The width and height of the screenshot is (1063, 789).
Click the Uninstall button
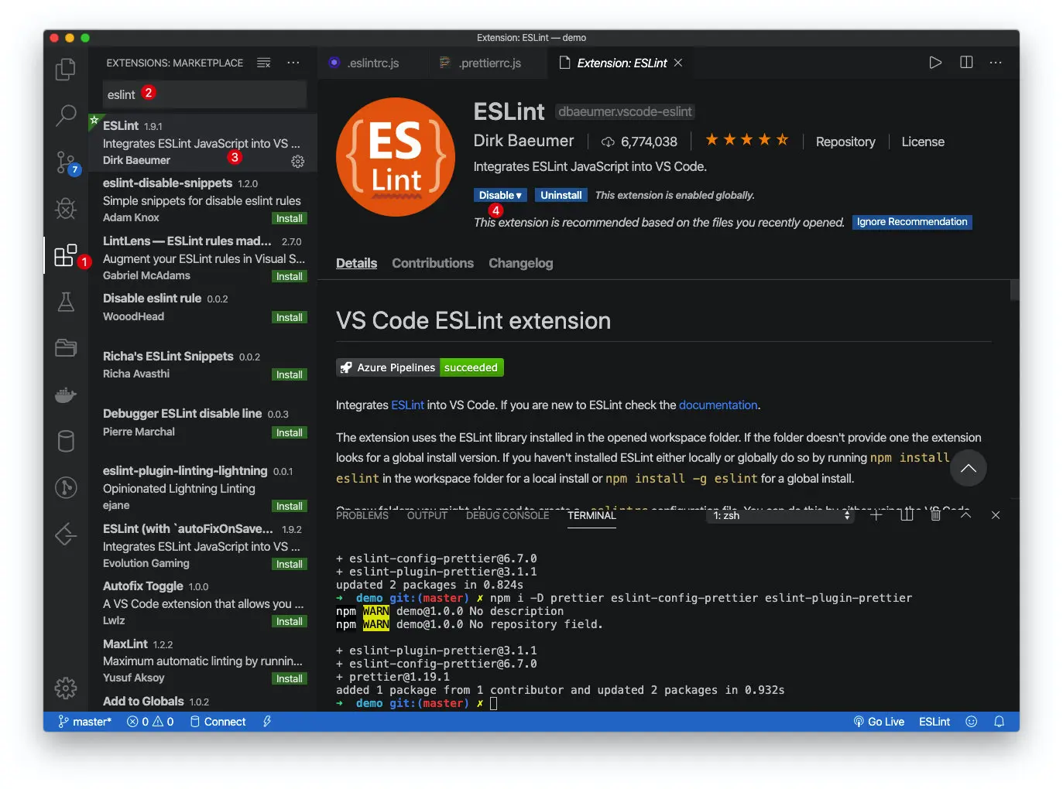[x=561, y=195]
